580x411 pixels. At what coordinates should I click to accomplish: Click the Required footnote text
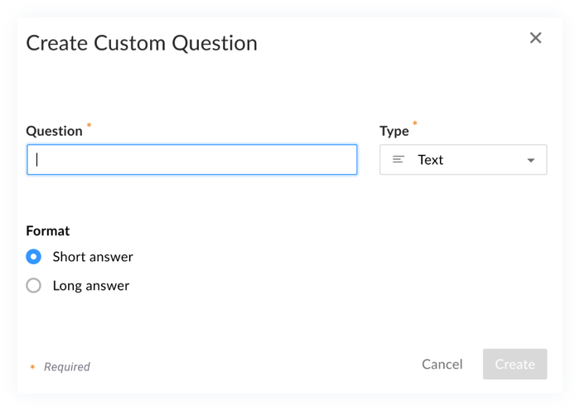(67, 366)
